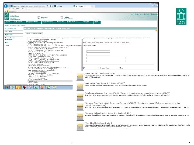Click Applications breadcrumb link
194x145 pixels.
[x=13, y=26]
